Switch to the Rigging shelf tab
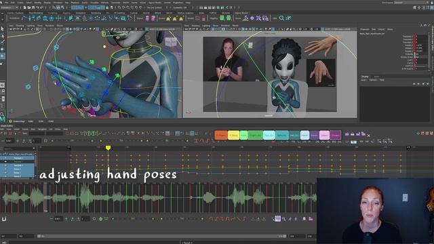Viewport: 434px width, 244px height. [66, 13]
